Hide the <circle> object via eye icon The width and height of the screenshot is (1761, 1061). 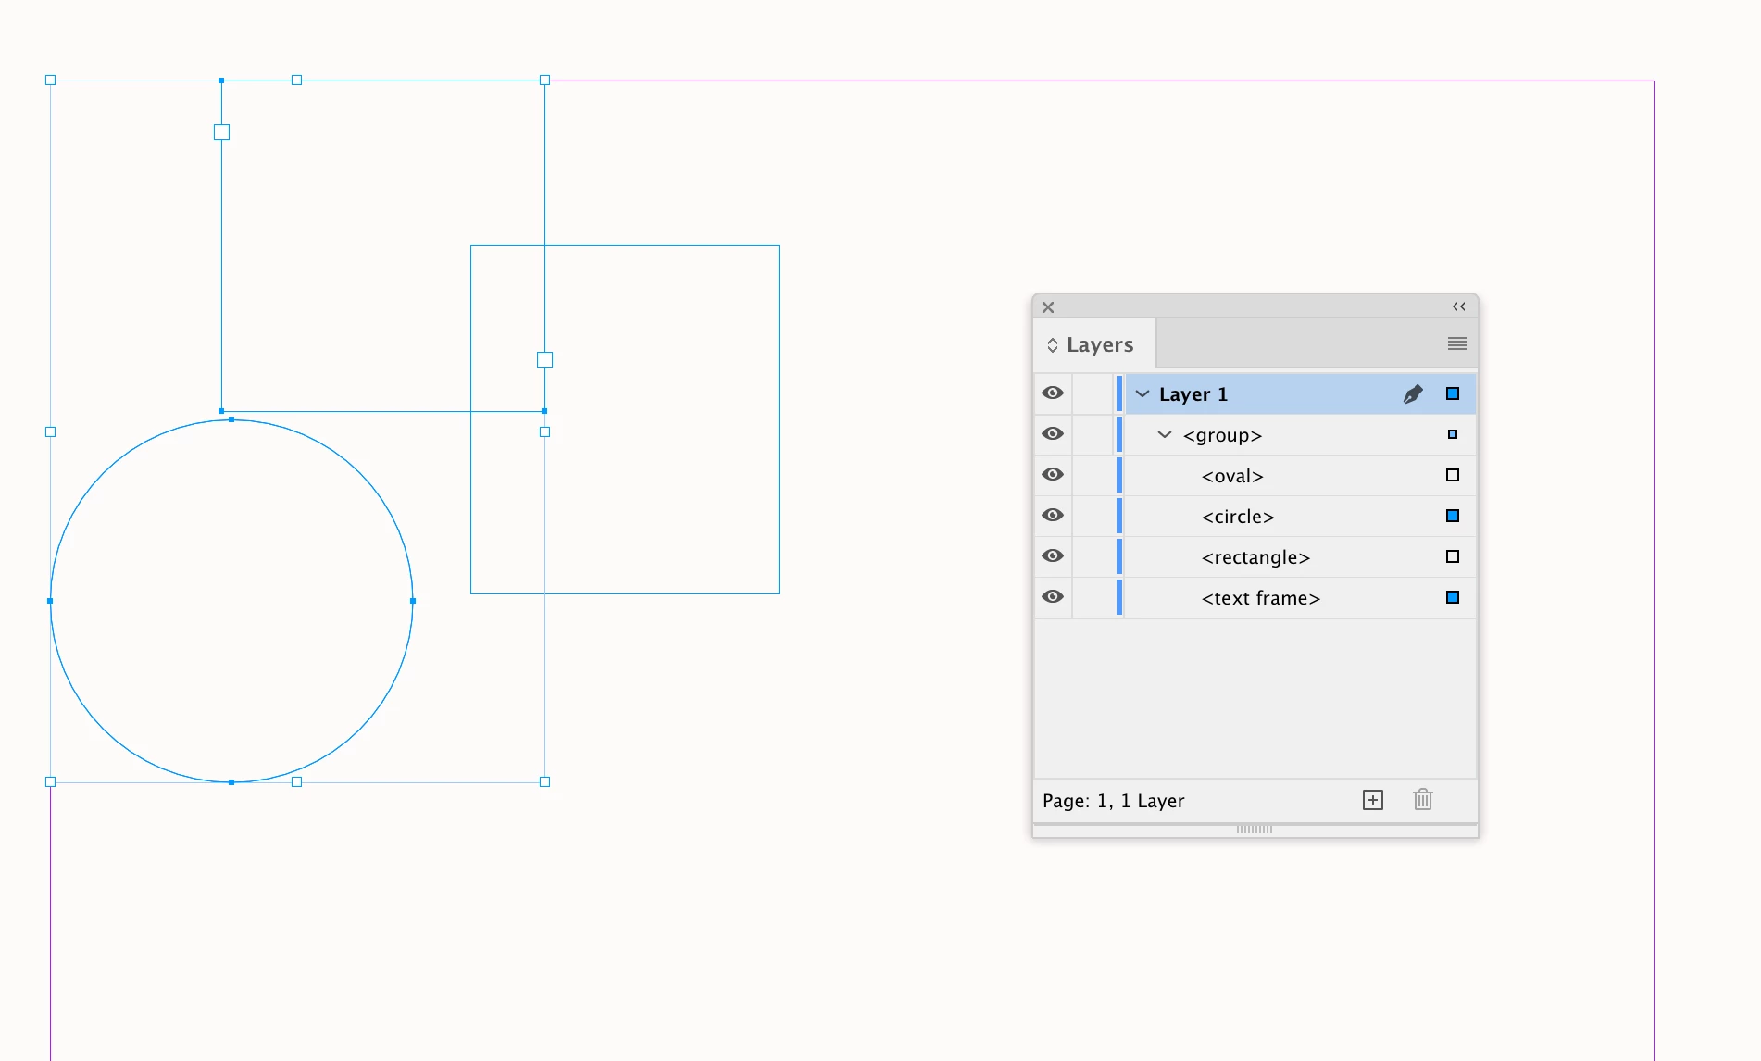pyautogui.click(x=1053, y=516)
